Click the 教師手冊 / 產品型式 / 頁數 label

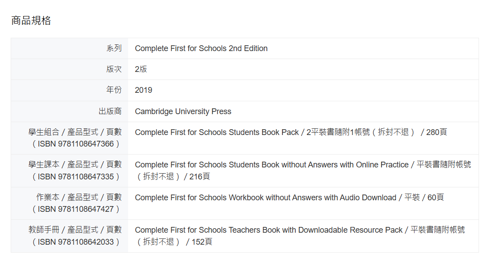pyautogui.click(x=75, y=230)
